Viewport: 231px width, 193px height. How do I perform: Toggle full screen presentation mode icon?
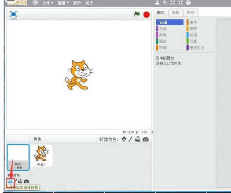point(13,14)
